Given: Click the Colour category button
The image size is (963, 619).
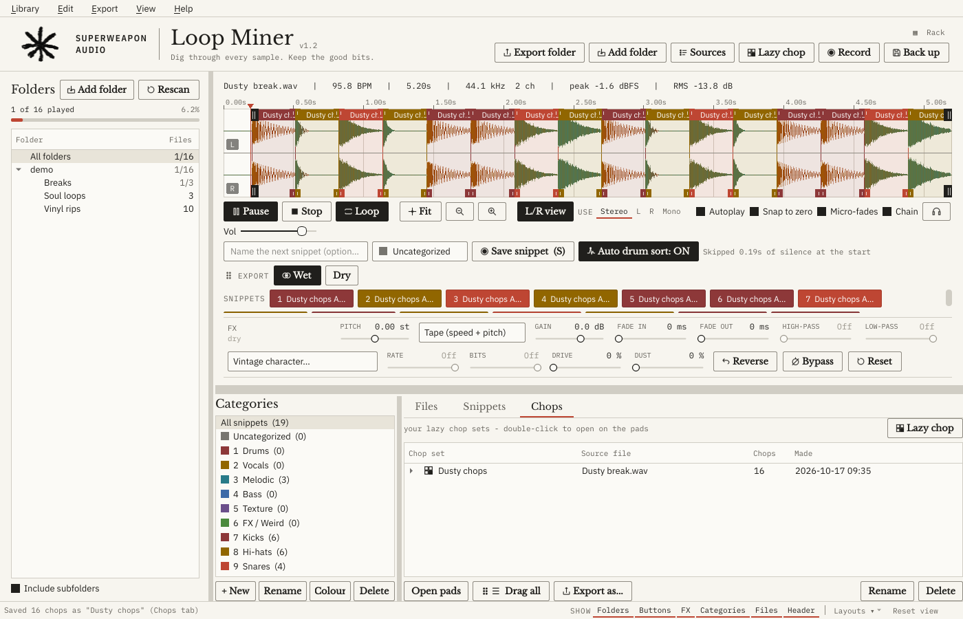Looking at the screenshot, I should tap(330, 591).
